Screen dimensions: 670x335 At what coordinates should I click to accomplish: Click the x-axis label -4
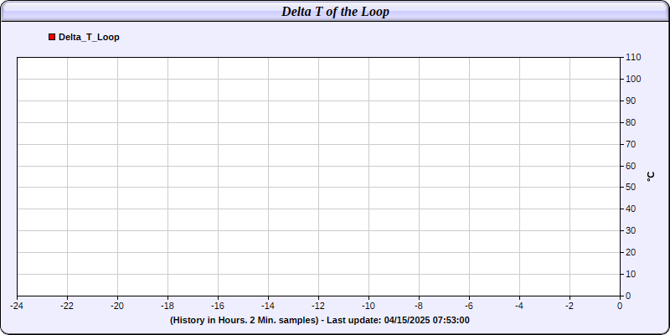point(519,306)
